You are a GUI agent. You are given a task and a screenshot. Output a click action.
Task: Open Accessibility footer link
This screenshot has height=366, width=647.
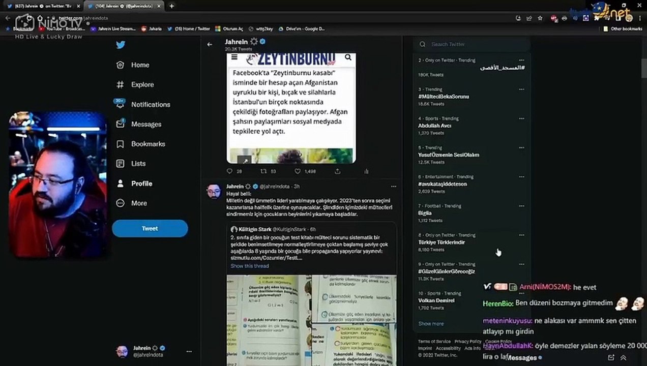pos(448,348)
